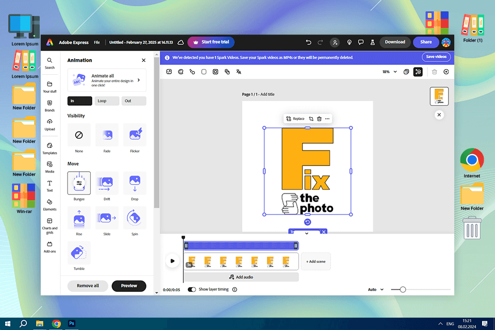
Task: Open Chrome from the taskbar
Action: [x=56, y=324]
